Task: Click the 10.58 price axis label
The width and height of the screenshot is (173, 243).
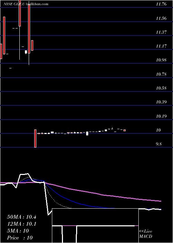Action: pos(161,88)
